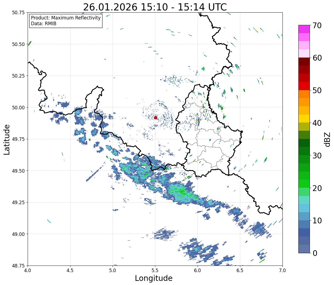
Task: Click the longitude tick label "4.0"
Action: (28, 270)
